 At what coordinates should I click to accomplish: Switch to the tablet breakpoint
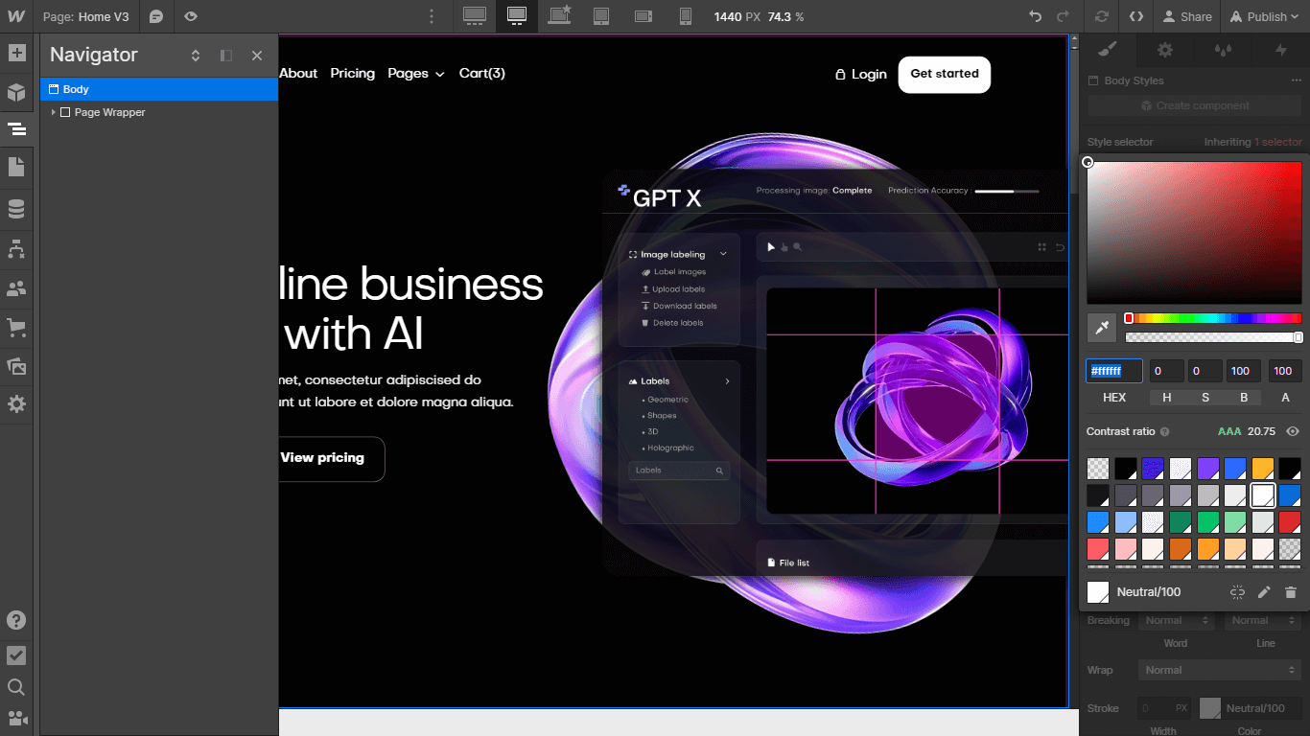[601, 16]
